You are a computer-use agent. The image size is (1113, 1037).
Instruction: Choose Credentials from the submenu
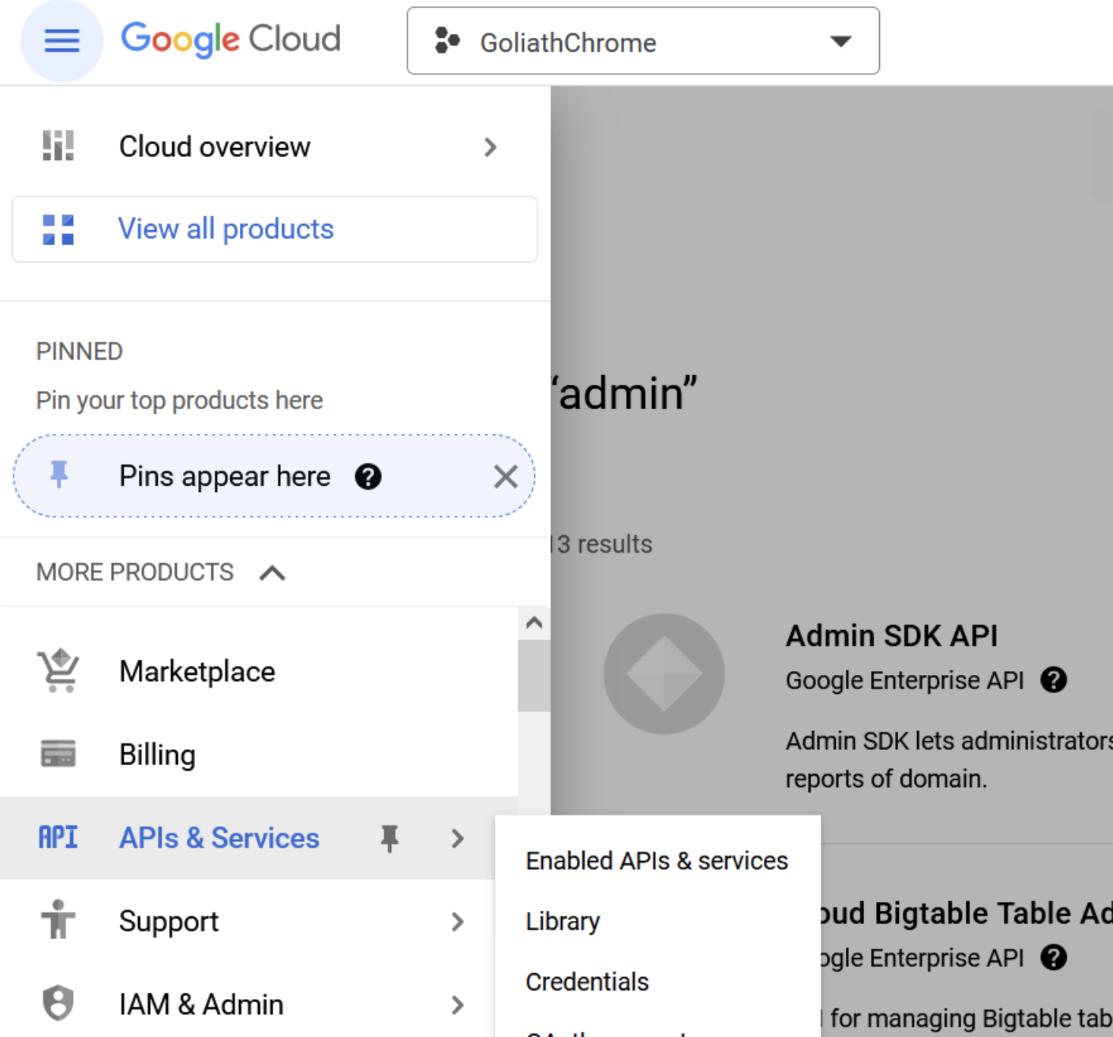point(657,982)
